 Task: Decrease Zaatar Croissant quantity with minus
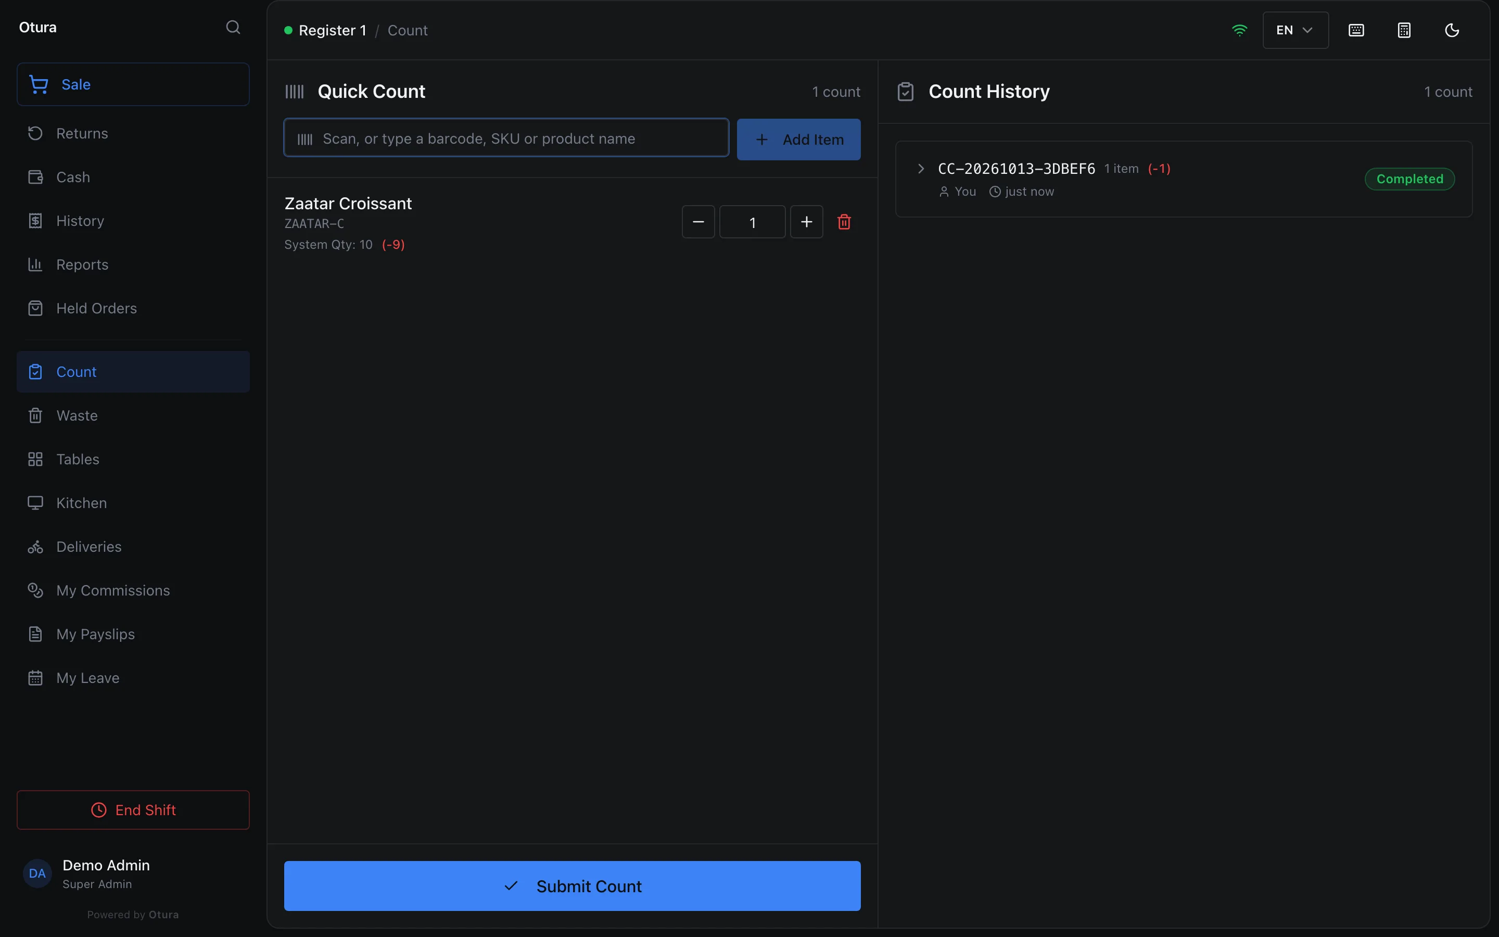pyautogui.click(x=698, y=222)
